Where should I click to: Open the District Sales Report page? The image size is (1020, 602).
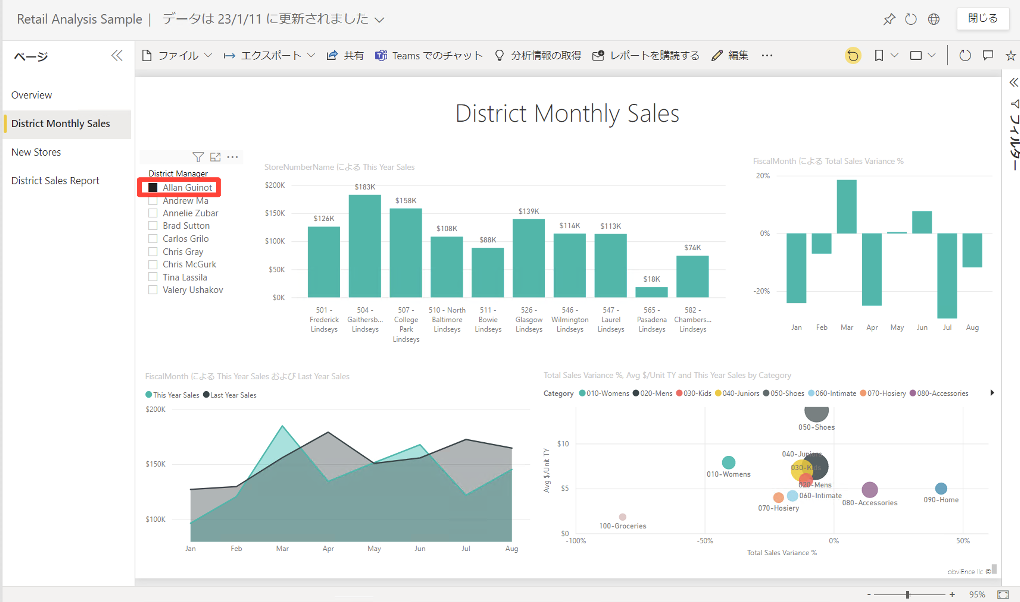click(55, 181)
